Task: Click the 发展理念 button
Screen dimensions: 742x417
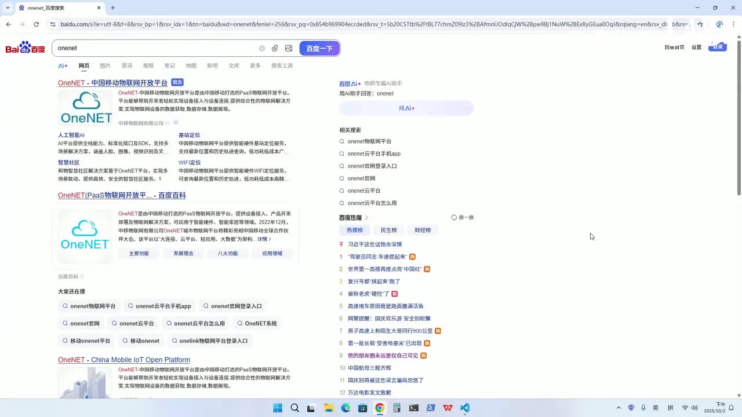Action: pyautogui.click(x=183, y=253)
